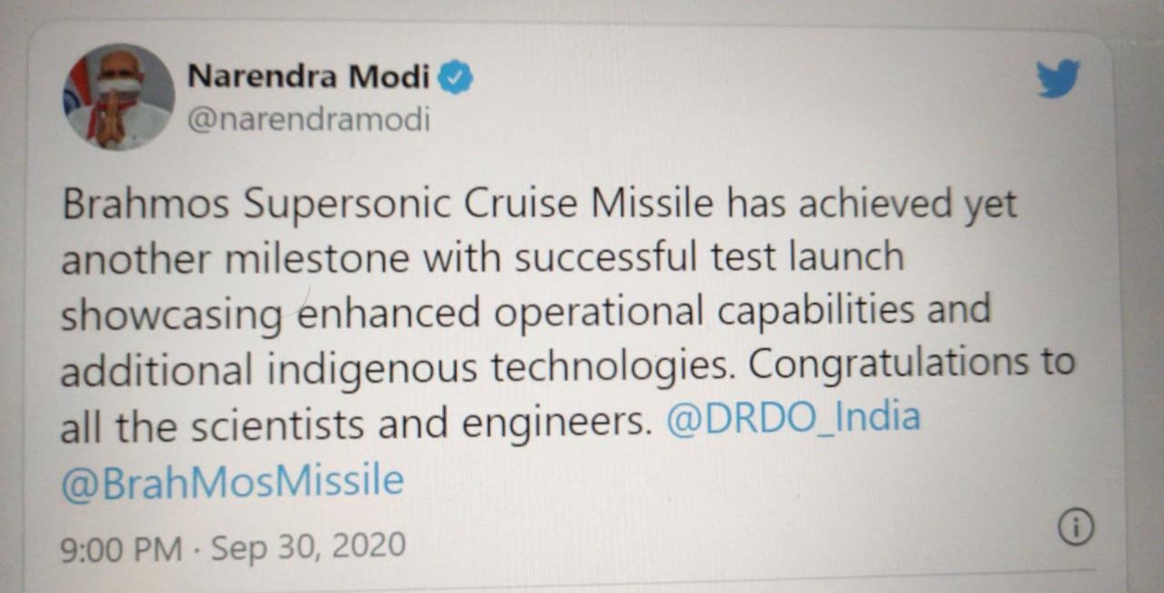Select the "Sep 30, 2020" date

click(x=308, y=546)
